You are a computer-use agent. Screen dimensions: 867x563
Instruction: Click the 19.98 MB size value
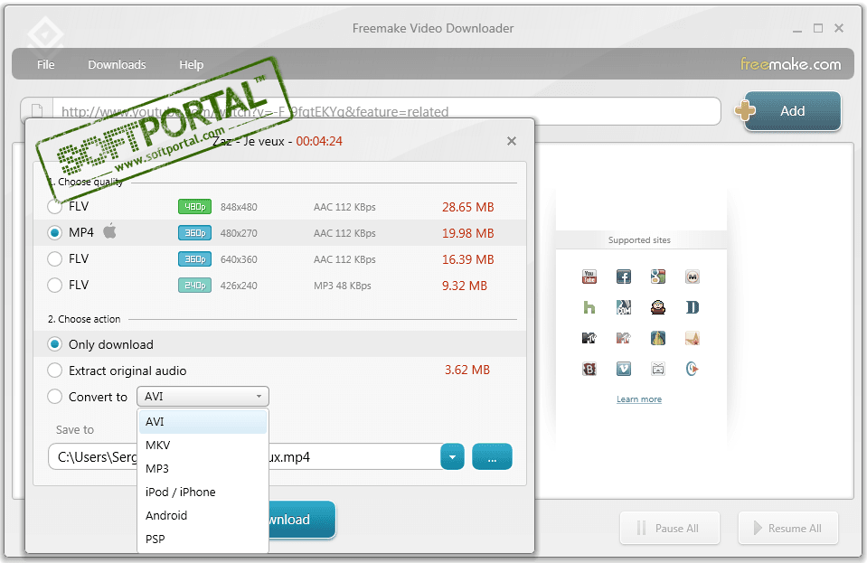pos(467,233)
